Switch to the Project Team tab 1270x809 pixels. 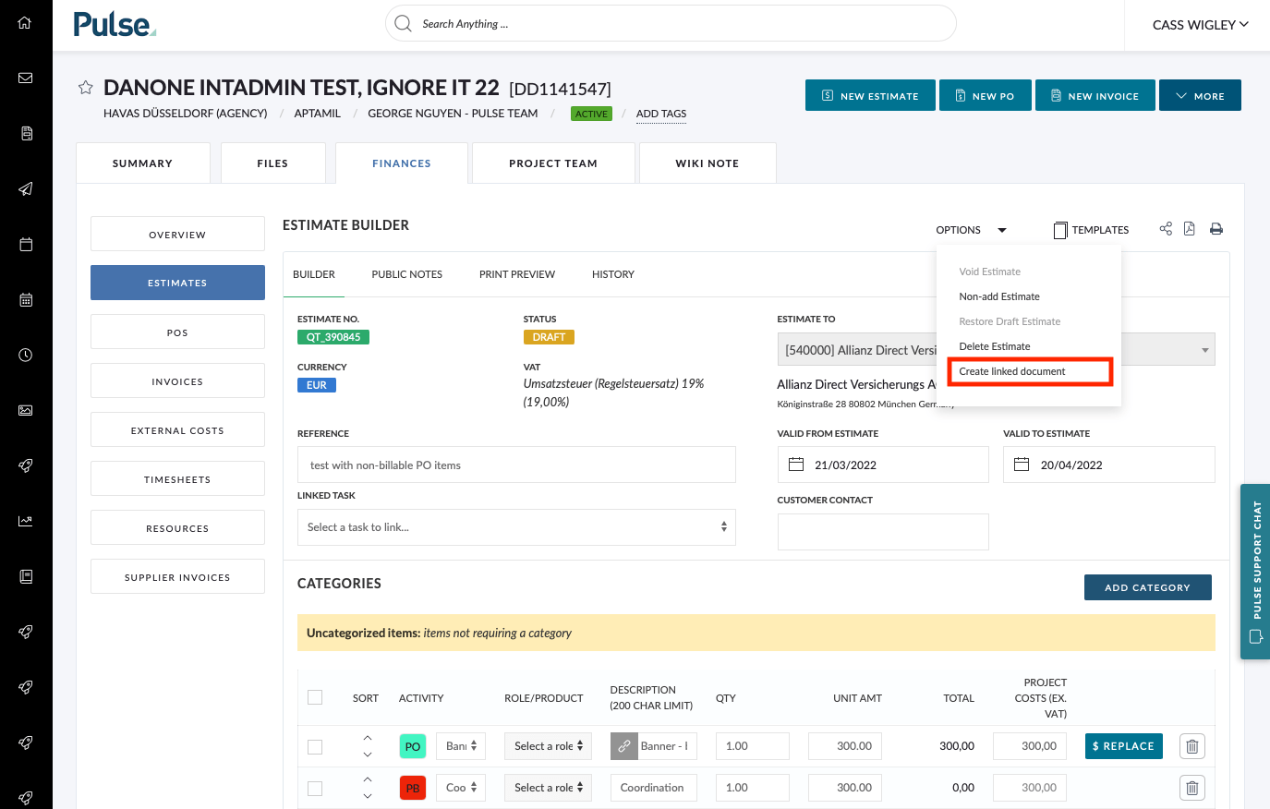pos(553,163)
